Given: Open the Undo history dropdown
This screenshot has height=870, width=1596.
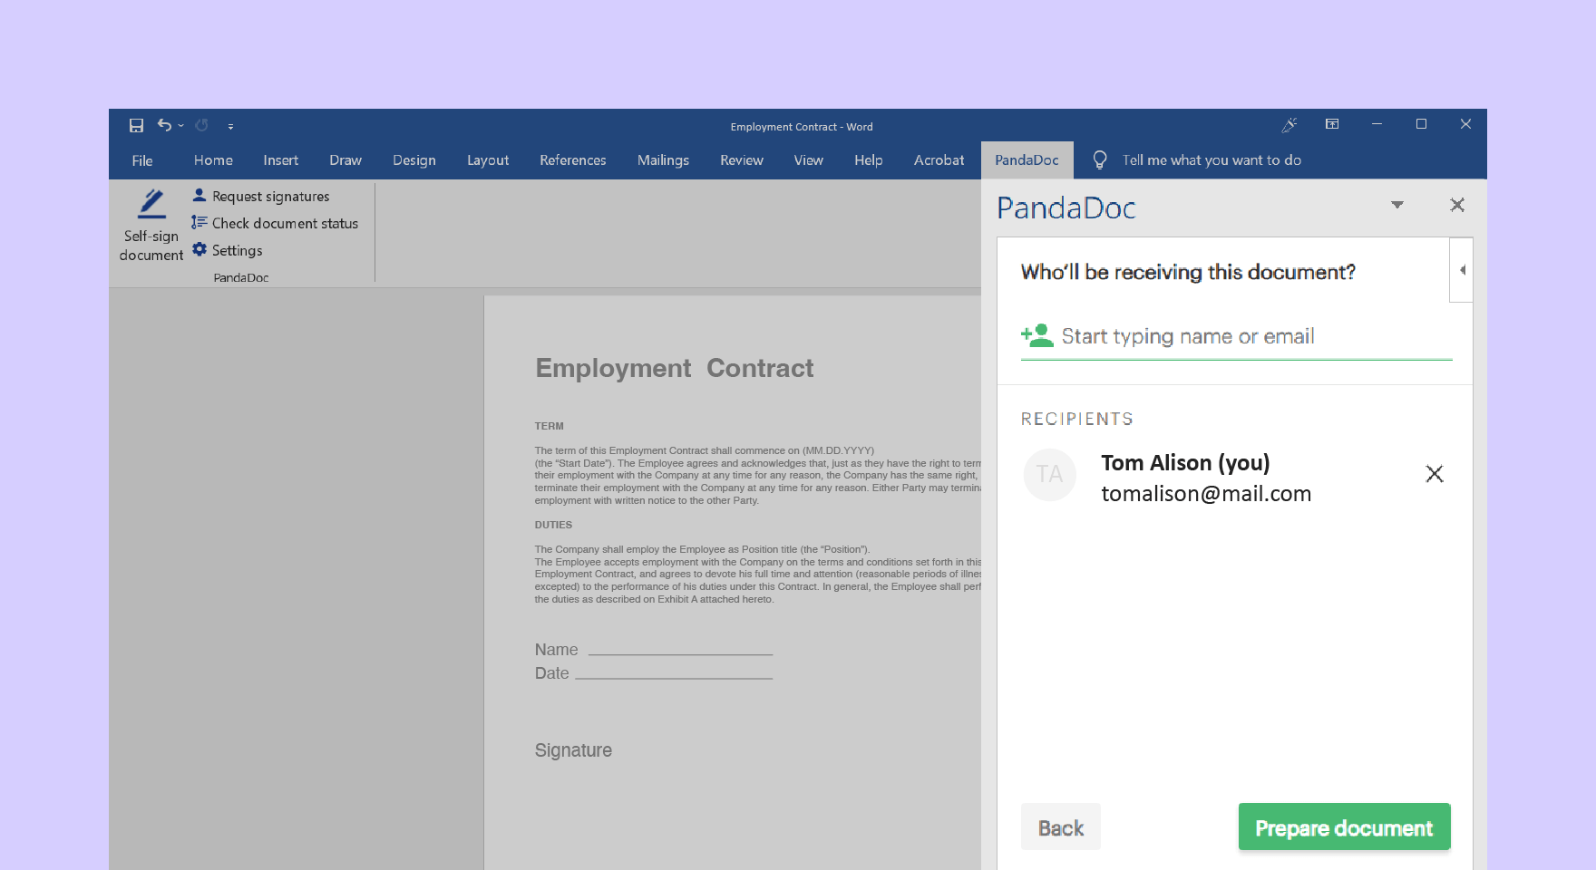Looking at the screenshot, I should [x=179, y=127].
